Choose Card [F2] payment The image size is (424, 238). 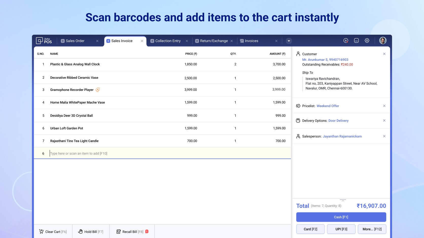(310, 229)
